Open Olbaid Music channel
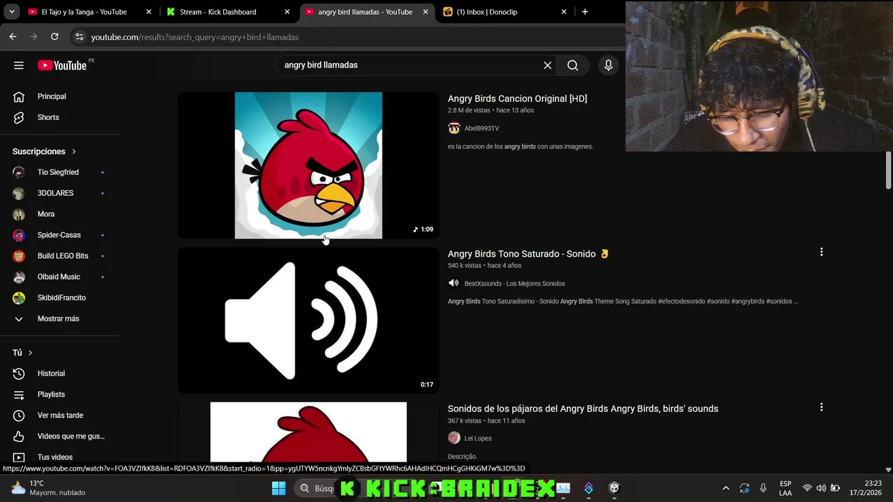The height and width of the screenshot is (502, 893). [x=59, y=277]
